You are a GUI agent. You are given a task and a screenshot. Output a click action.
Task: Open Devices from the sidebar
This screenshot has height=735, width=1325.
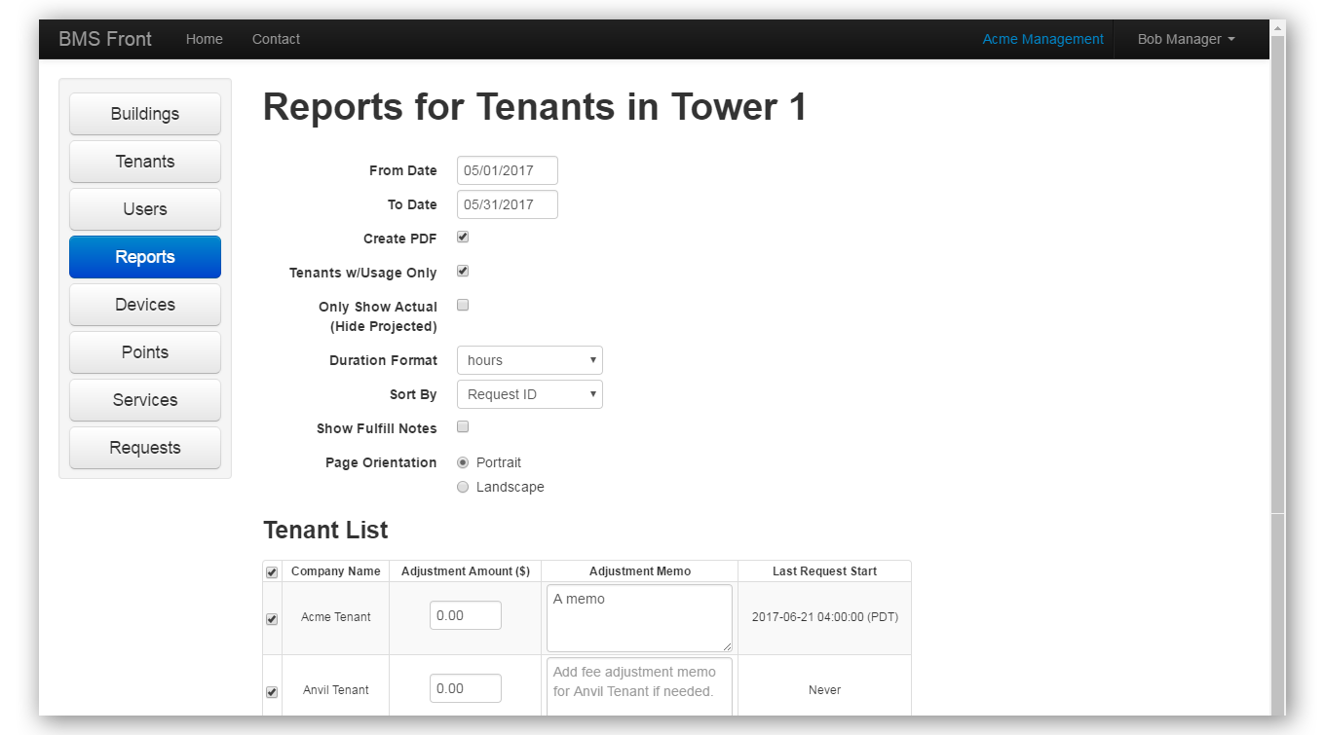145,305
